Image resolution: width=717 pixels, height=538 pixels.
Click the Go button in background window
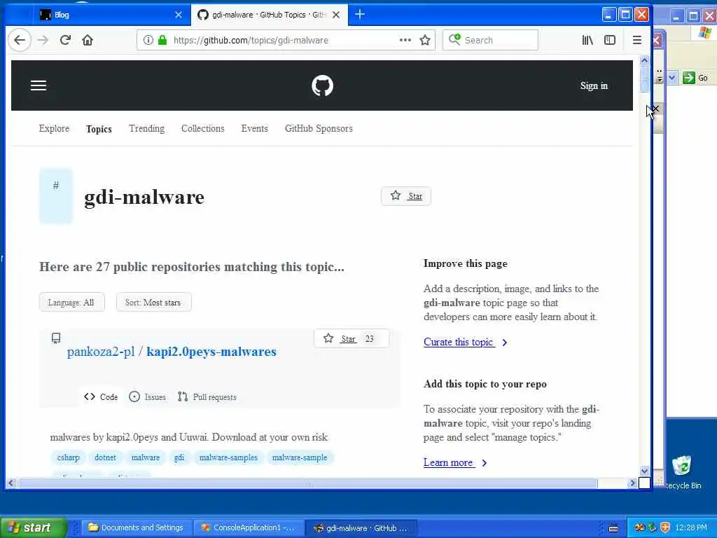pyautogui.click(x=695, y=78)
